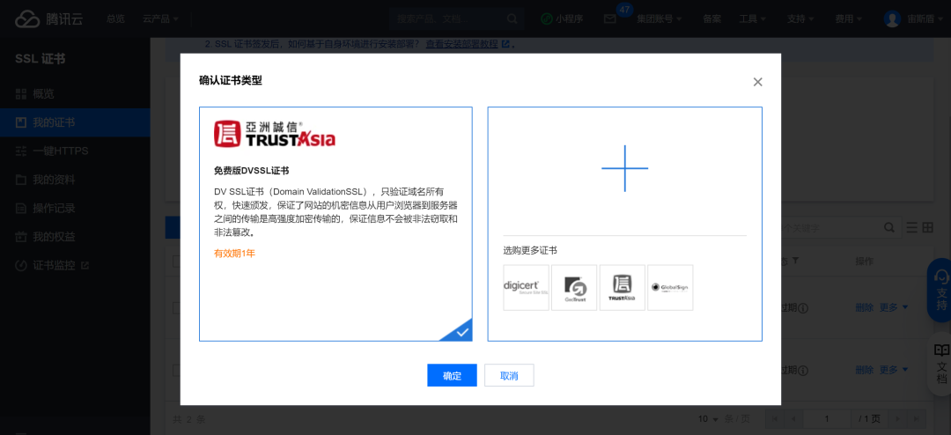Open the rows-per-page 10 dropdown
Image resolution: width=951 pixels, height=435 pixels.
[x=708, y=418]
